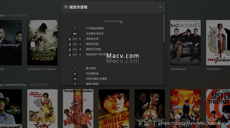Open the Bad Roomies movie poster

point(185,43)
